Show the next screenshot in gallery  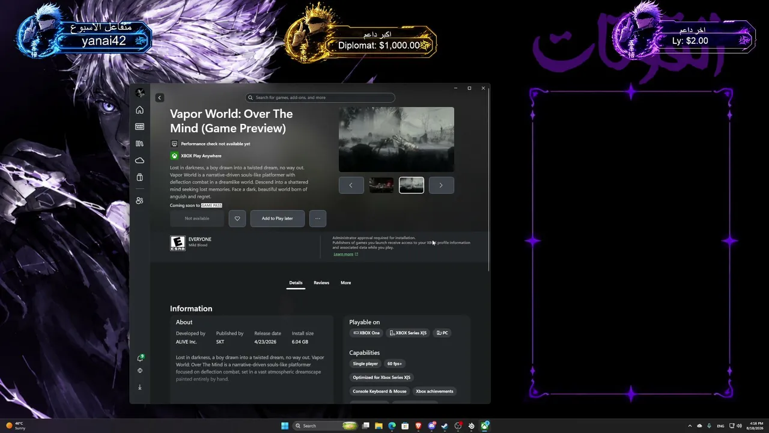[x=441, y=185]
